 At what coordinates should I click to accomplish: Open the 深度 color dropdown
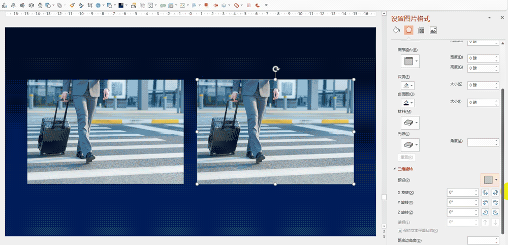click(x=408, y=85)
